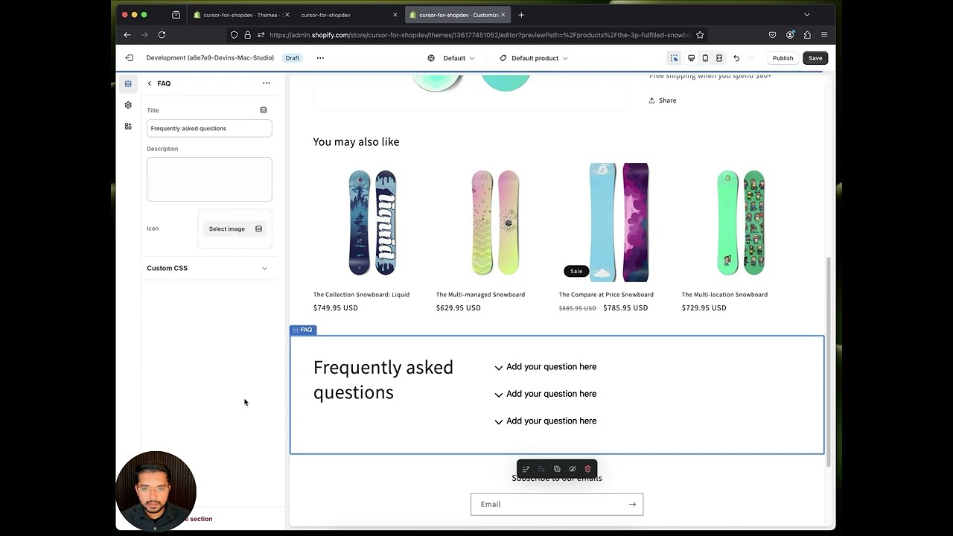Switch to the cursor-for-shopdev Customize browser tab
The height and width of the screenshot is (536, 953).
point(454,14)
